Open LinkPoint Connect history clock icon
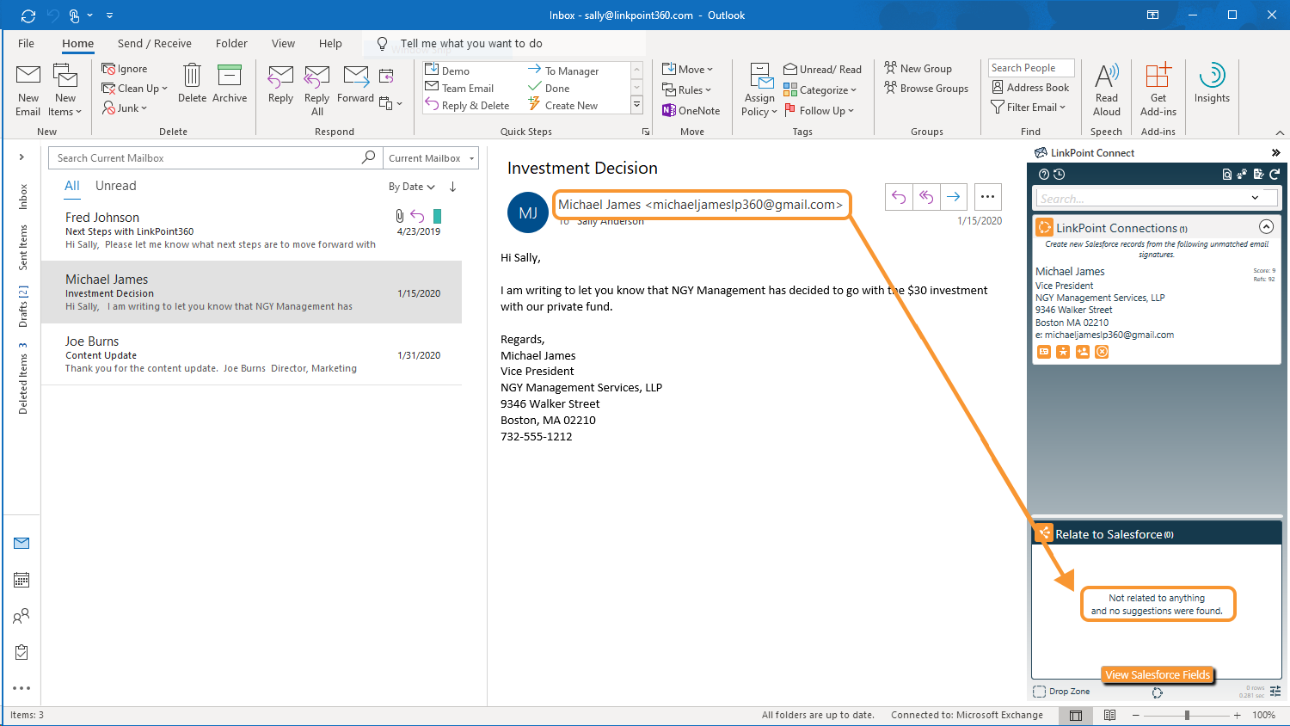The image size is (1290, 726). pyautogui.click(x=1060, y=174)
